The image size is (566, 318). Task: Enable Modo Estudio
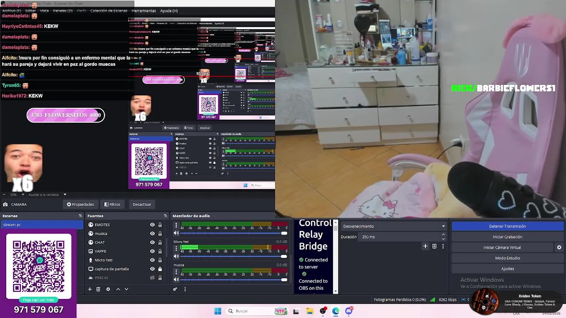[x=508, y=258]
